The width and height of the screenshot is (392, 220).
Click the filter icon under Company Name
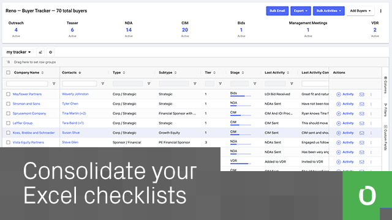coord(54,84)
